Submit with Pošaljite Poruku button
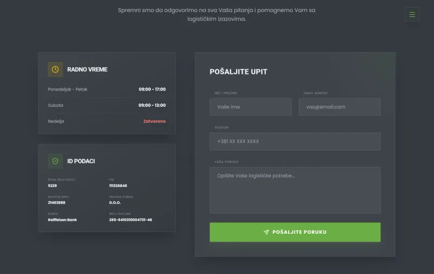 [295, 232]
